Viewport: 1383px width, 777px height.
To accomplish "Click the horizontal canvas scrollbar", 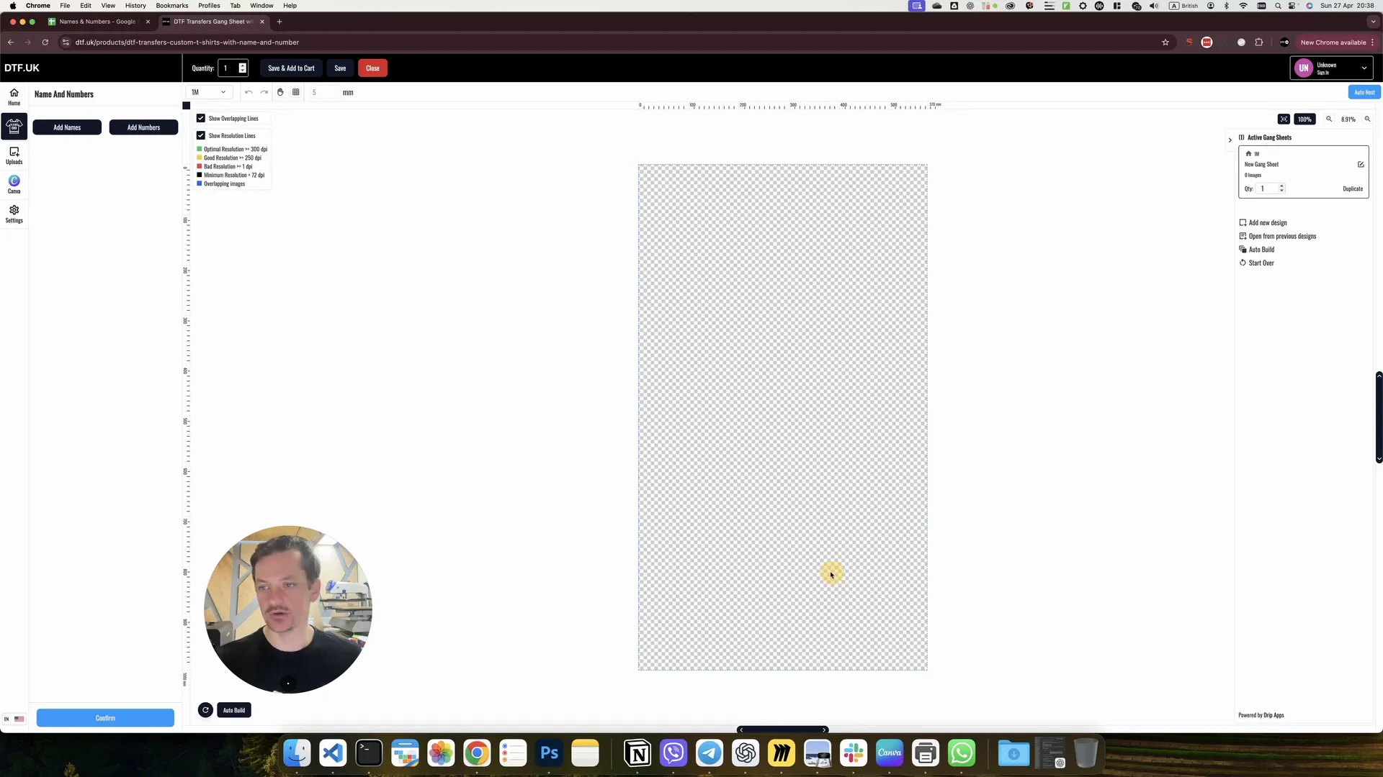I will [782, 730].
